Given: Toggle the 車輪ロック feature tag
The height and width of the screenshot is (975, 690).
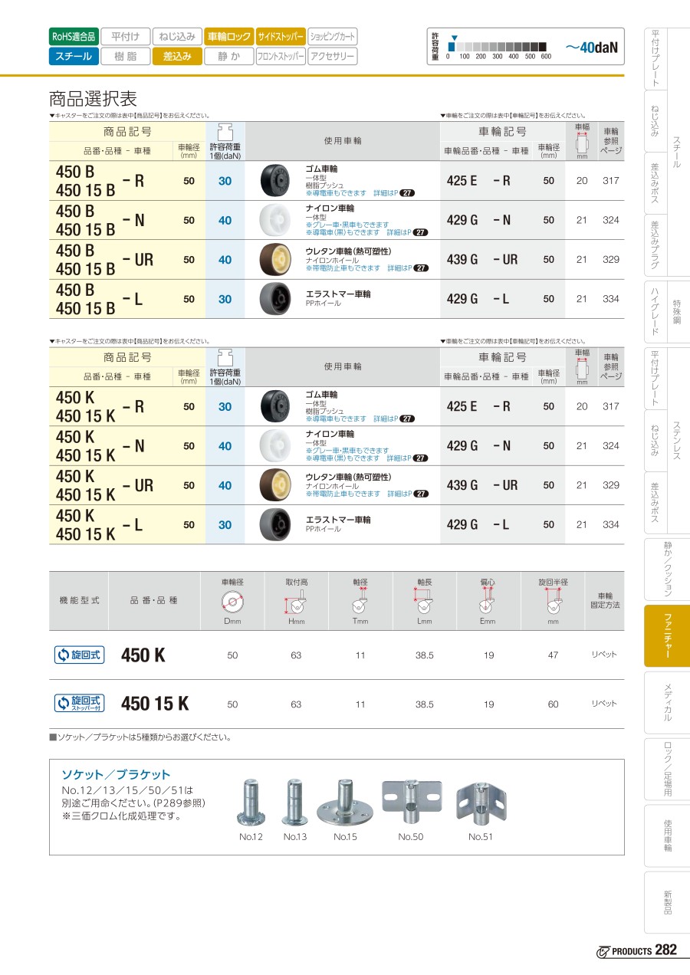Looking at the screenshot, I should 229,36.
